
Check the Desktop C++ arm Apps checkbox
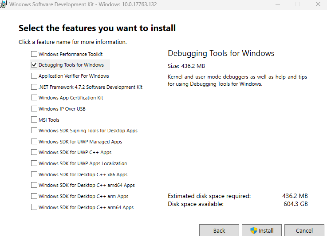click(x=34, y=196)
